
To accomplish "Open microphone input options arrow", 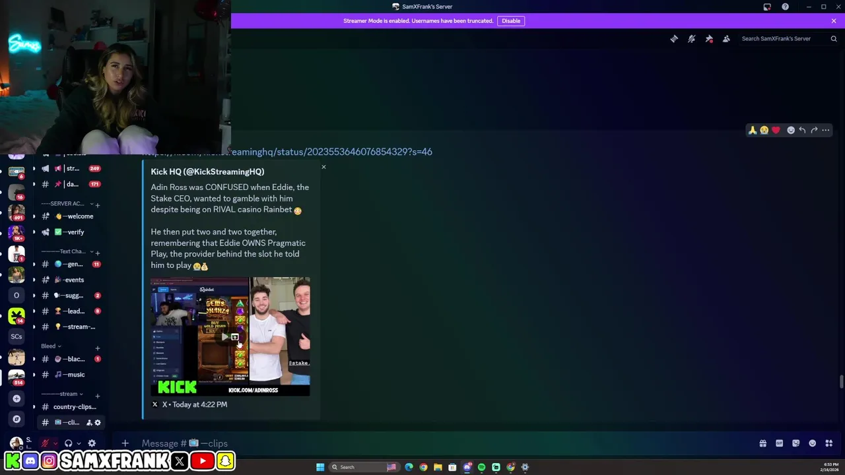I will click(55, 443).
